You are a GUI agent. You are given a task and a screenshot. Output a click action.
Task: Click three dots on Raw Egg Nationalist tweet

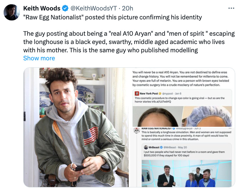(x=230, y=128)
